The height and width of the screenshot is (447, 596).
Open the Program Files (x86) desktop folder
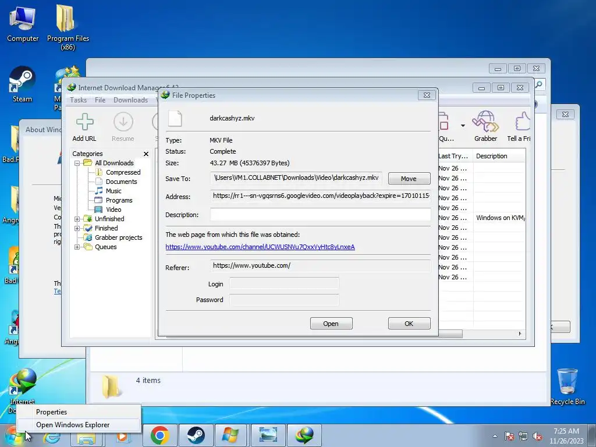68,27
